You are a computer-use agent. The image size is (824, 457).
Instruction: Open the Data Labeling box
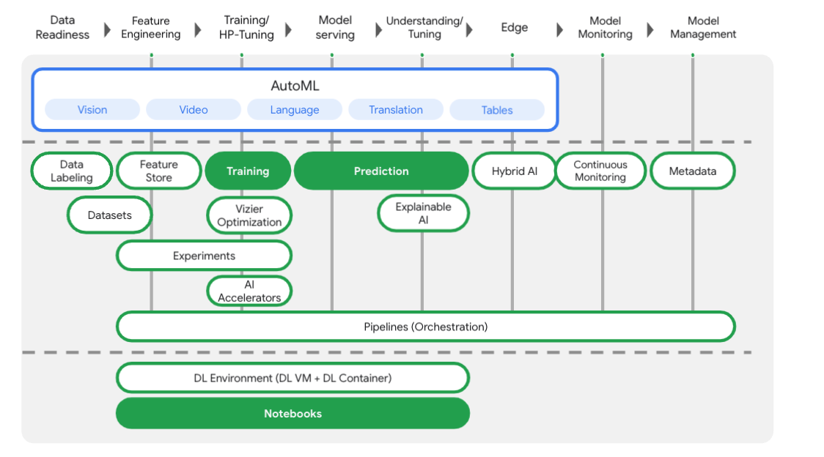click(71, 171)
